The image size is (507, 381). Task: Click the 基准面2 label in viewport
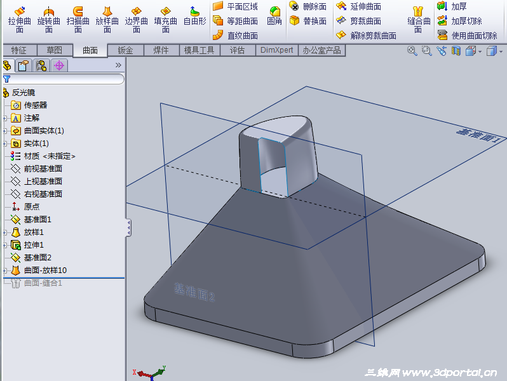[x=194, y=293]
